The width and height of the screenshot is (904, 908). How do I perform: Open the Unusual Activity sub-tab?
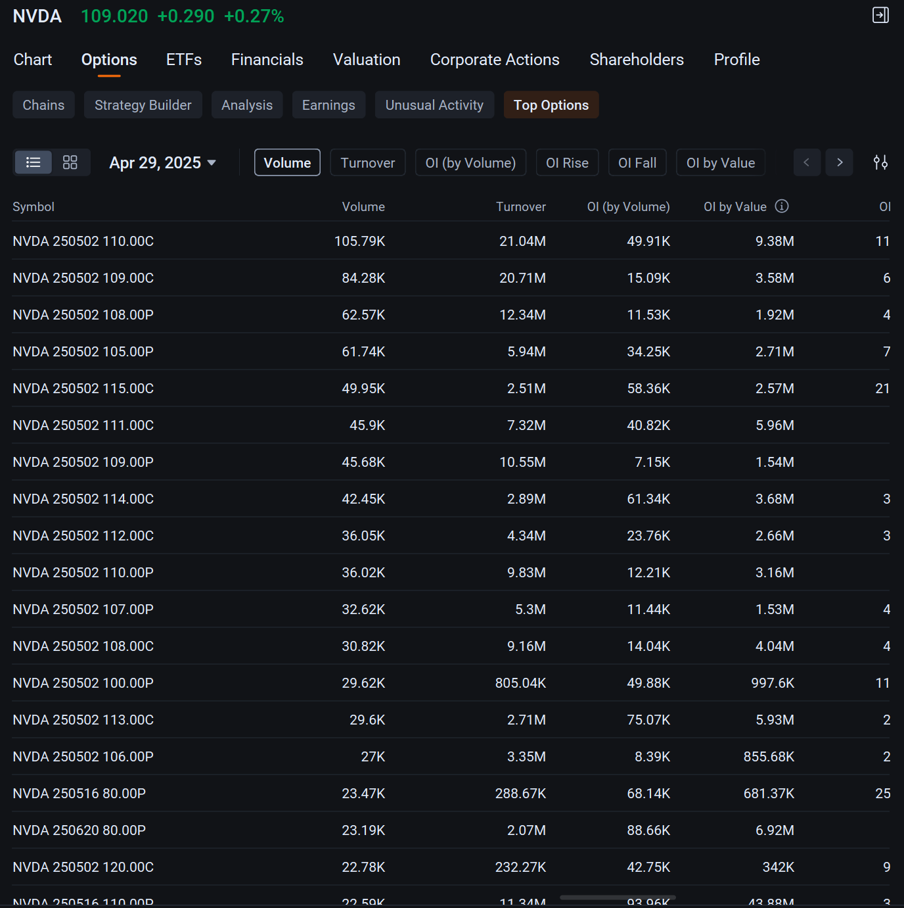pos(434,105)
